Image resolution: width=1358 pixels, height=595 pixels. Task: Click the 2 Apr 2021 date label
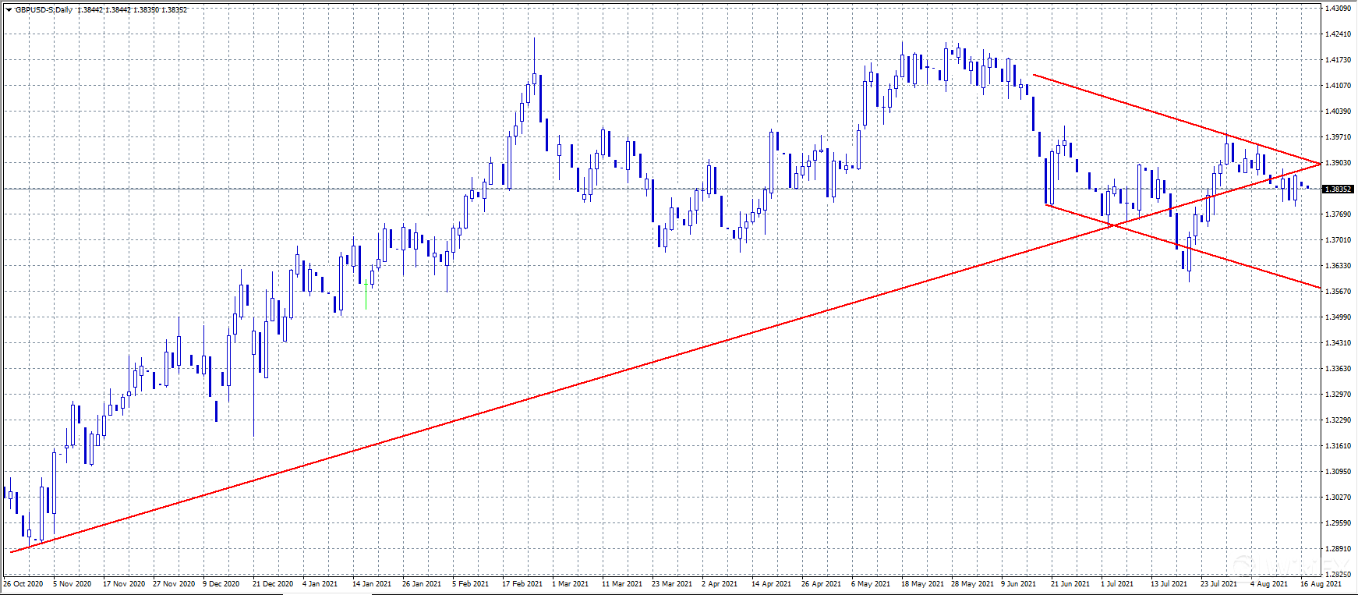(x=719, y=583)
